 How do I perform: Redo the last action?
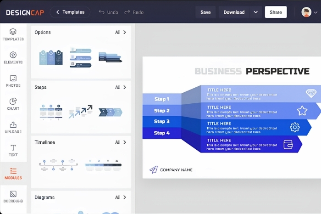134,12
